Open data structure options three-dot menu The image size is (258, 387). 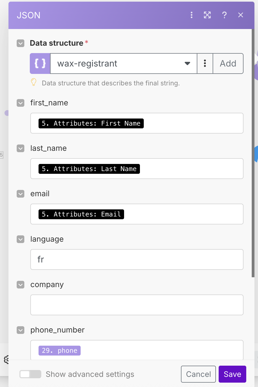click(205, 63)
